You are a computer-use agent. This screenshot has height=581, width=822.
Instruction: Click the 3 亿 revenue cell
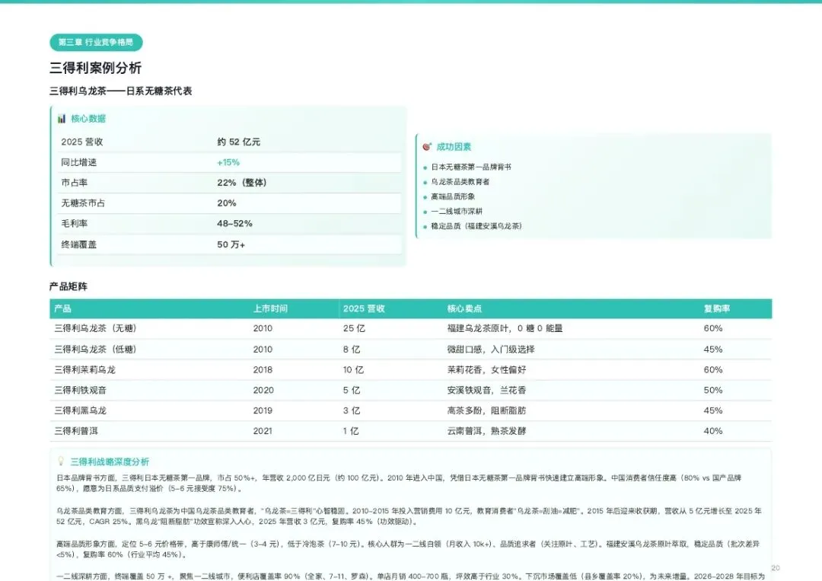(x=351, y=411)
